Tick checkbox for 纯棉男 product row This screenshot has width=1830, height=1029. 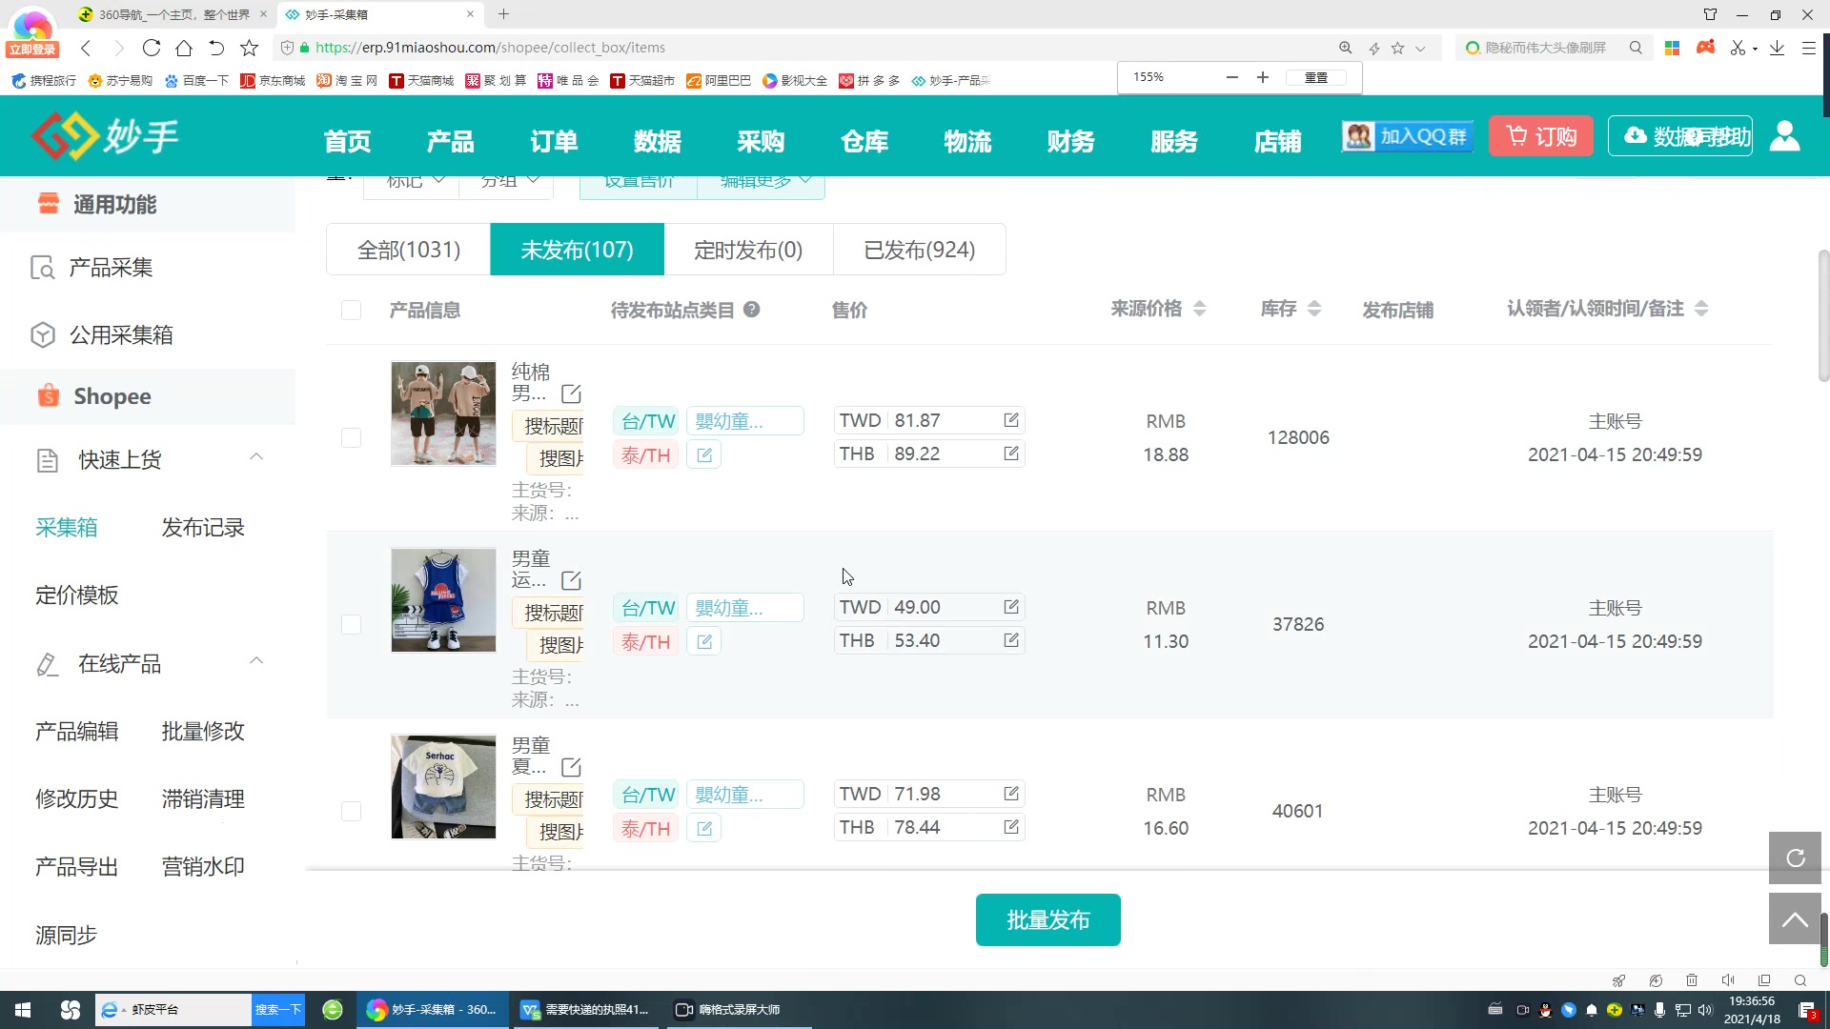click(x=351, y=437)
